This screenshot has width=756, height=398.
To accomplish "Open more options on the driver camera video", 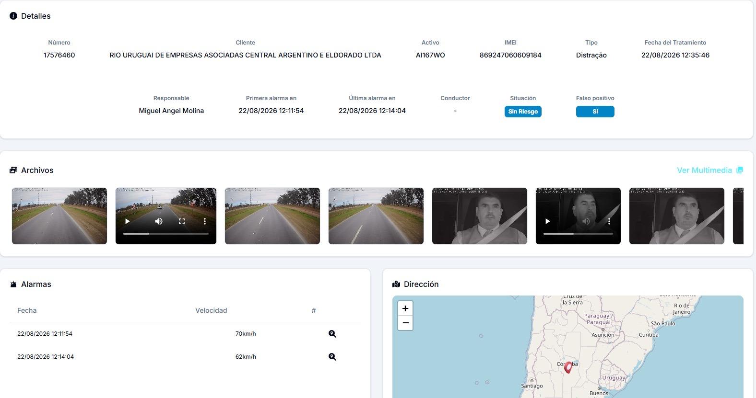I will [x=609, y=221].
